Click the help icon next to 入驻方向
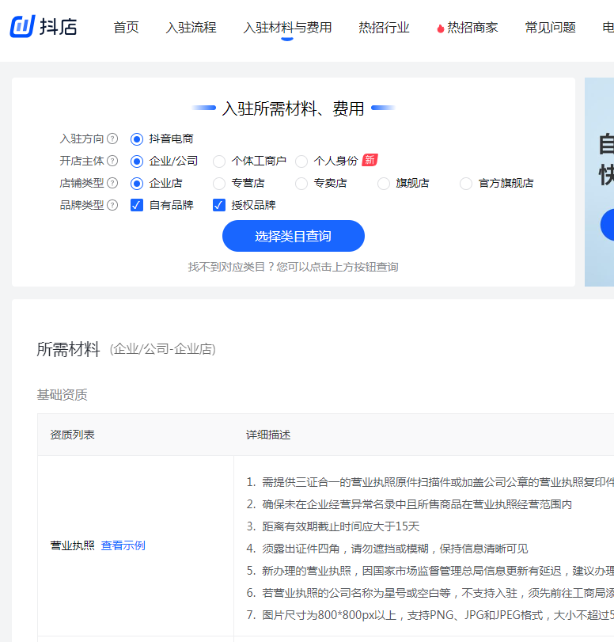The image size is (614, 642). click(112, 139)
